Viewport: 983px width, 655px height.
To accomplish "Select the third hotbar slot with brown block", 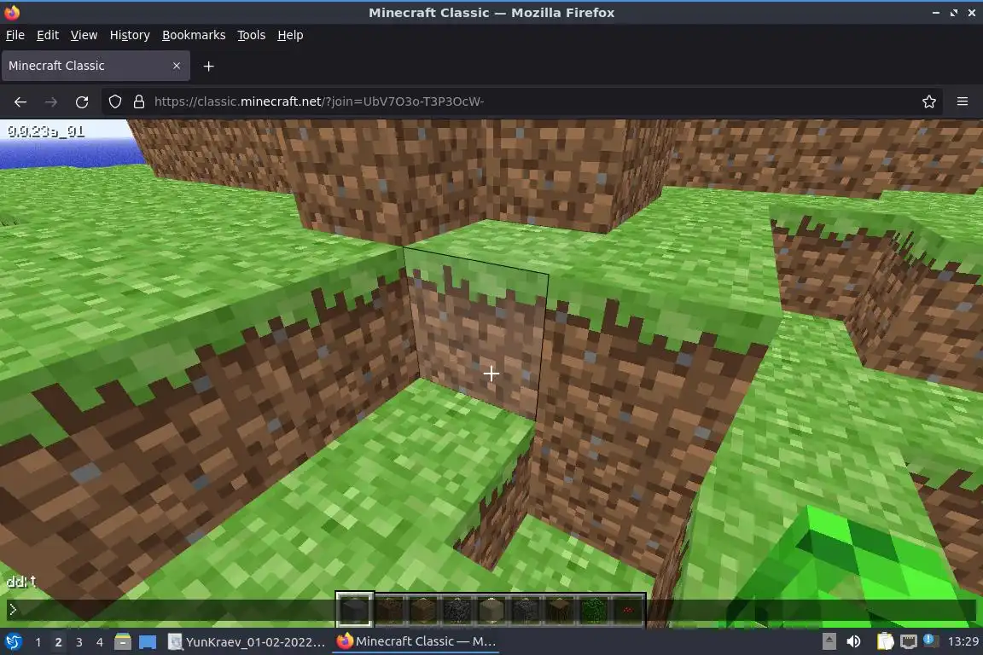I will 423,609.
